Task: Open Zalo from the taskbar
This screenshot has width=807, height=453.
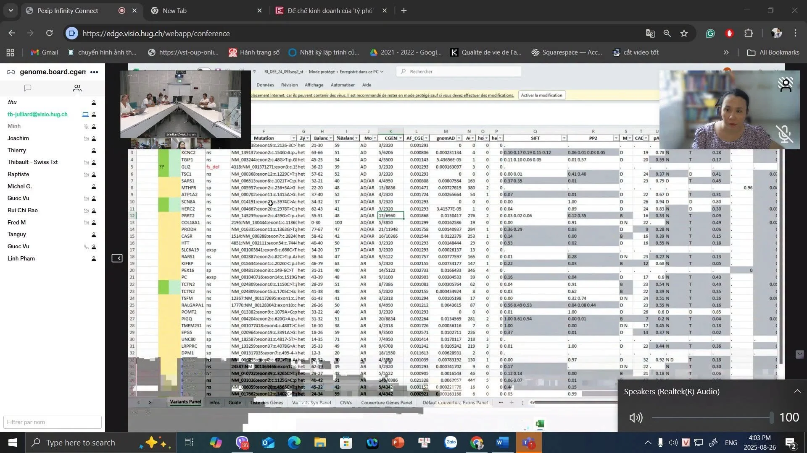Action: click(451, 443)
